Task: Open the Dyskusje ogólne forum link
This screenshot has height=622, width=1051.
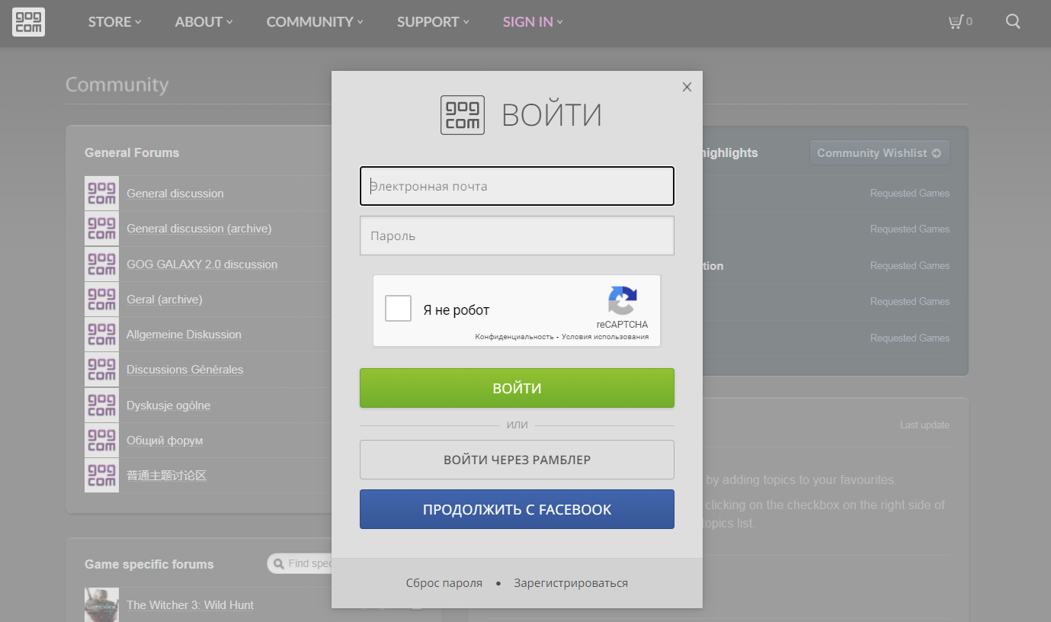Action: point(168,406)
